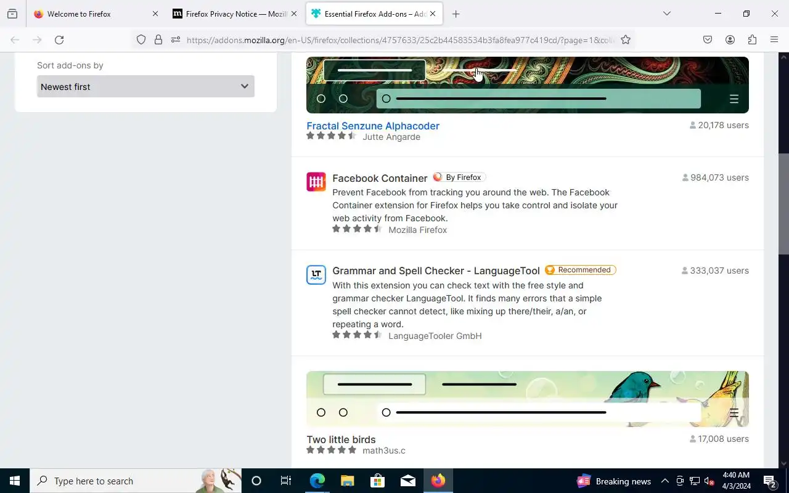Click the muted volume tray icon

(x=709, y=481)
